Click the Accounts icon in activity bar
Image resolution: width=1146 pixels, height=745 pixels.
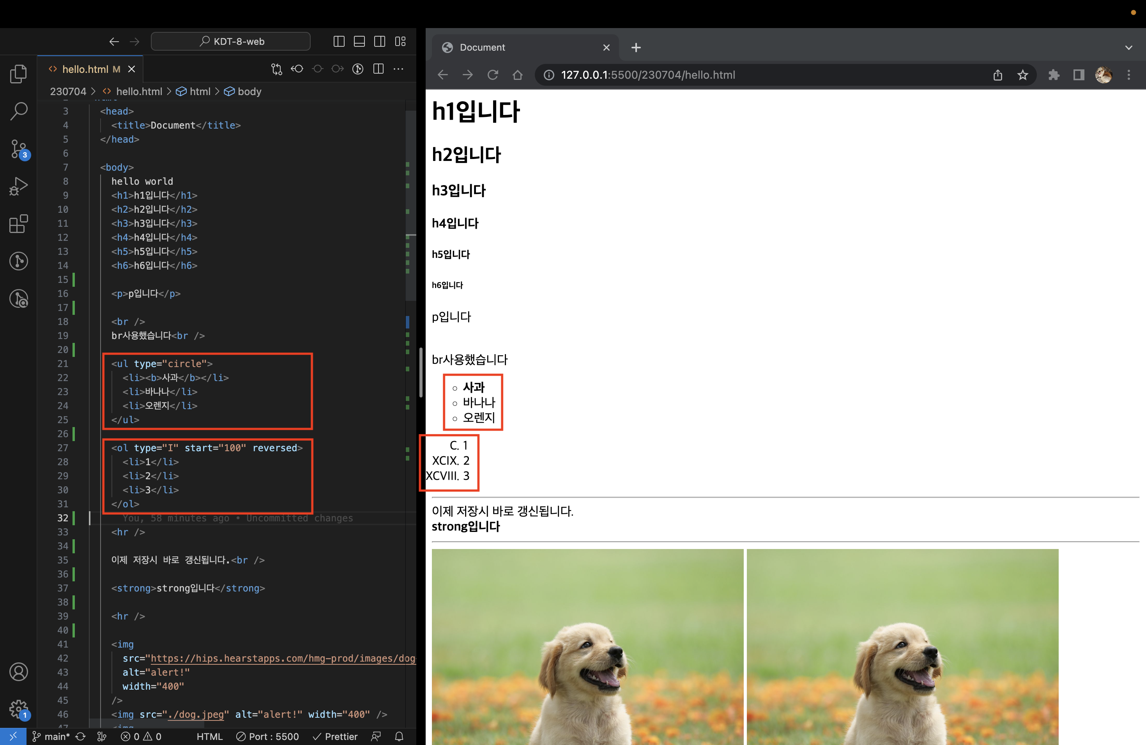(x=18, y=672)
